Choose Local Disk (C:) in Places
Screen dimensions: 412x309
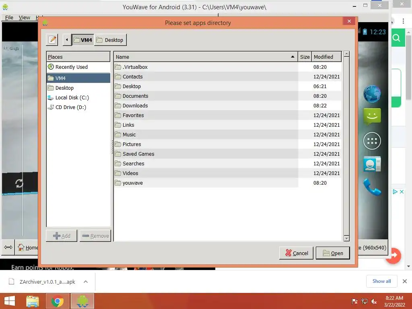coord(78,97)
